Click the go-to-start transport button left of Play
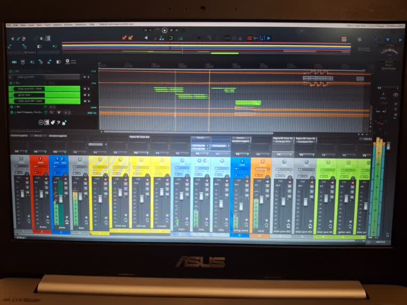 pos(145,30)
